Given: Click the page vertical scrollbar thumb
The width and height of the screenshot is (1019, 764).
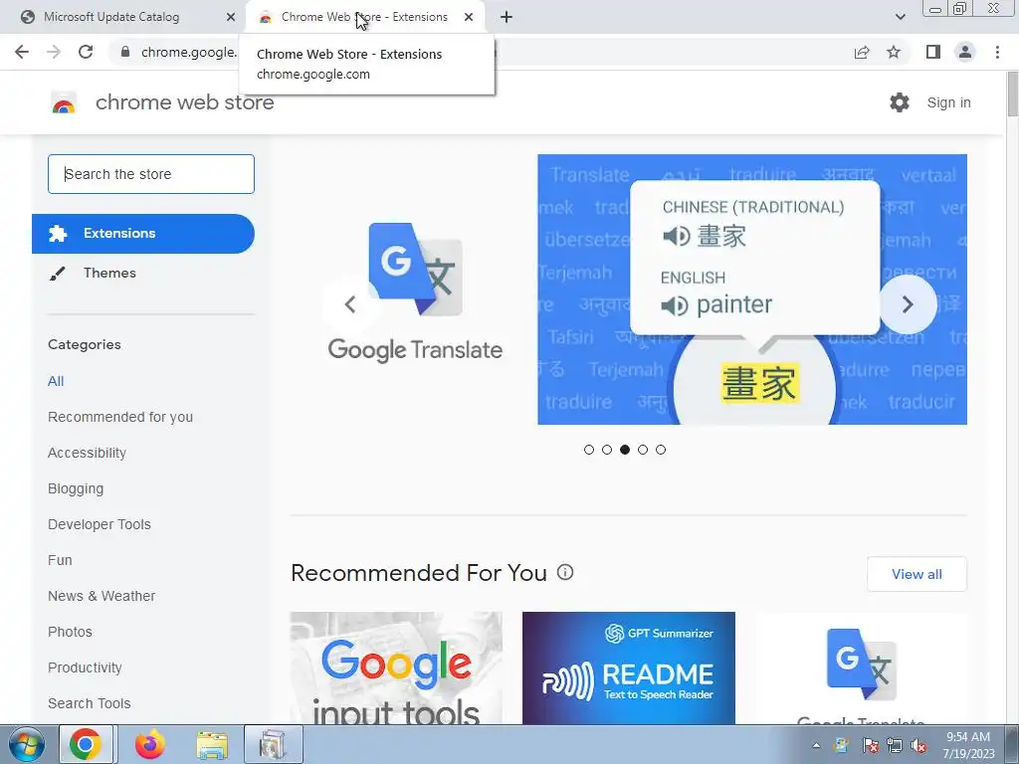Looking at the screenshot, I should pyautogui.click(x=1012, y=95).
